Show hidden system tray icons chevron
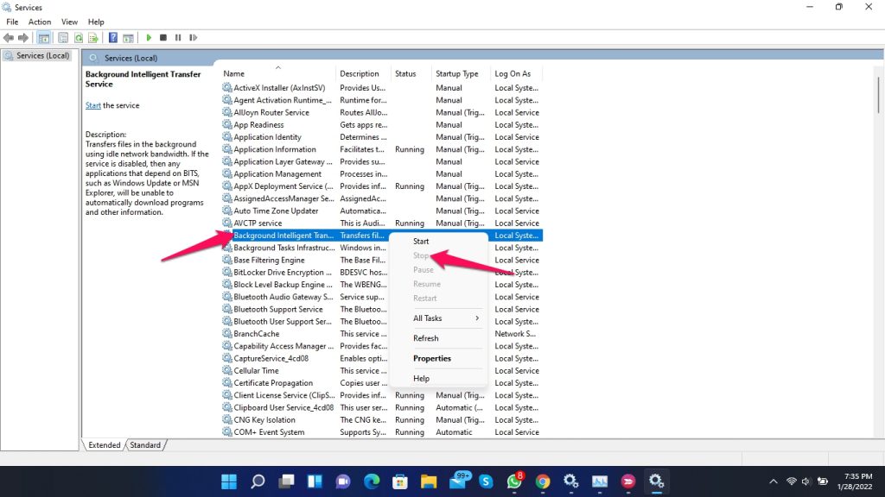The width and height of the screenshot is (885, 497). 773,481
